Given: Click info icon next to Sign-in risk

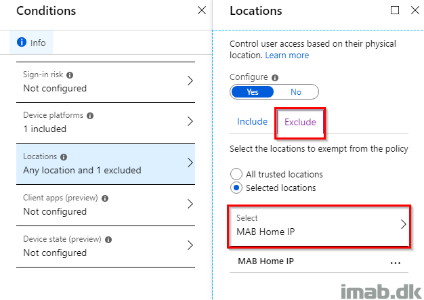Looking at the screenshot, I should [70, 75].
